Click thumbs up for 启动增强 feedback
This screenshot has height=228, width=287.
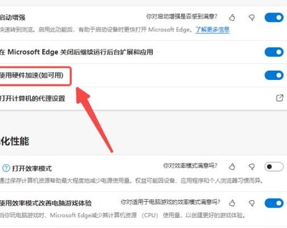232,18
